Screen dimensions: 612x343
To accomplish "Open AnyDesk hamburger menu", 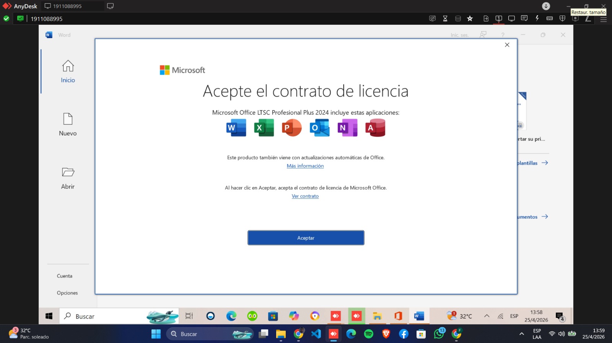I will (x=604, y=19).
